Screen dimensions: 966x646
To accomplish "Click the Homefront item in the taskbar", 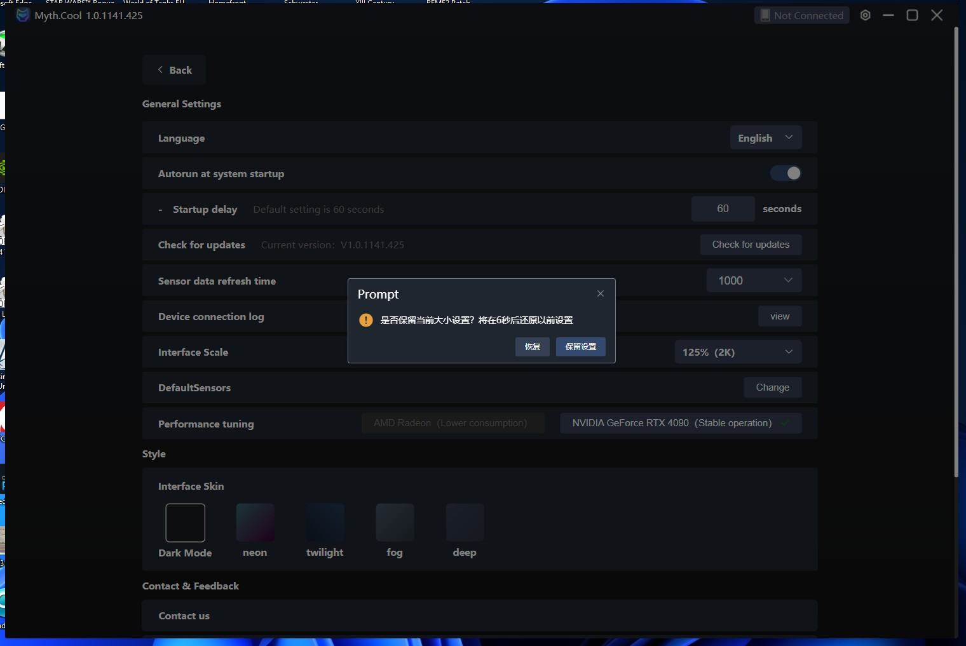I will pos(227,2).
